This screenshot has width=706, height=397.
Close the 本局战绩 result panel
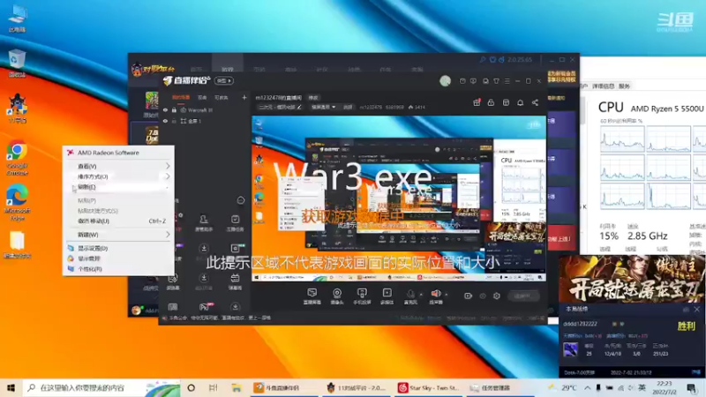pyautogui.click(x=696, y=310)
